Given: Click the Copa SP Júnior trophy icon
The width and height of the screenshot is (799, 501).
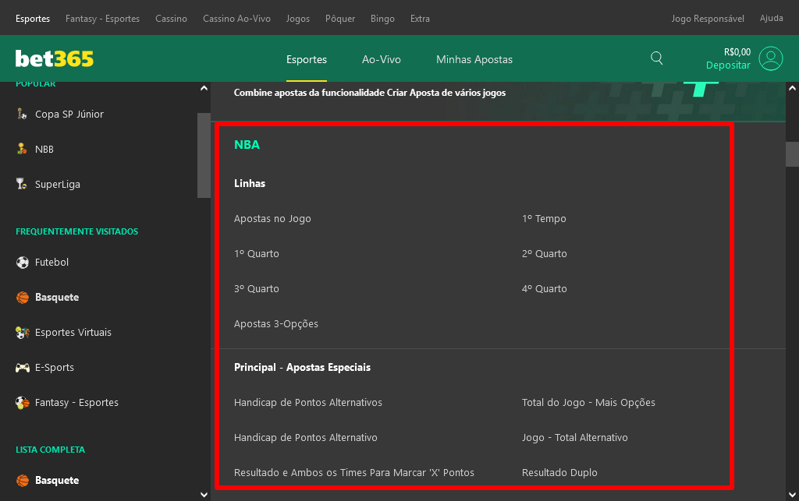Looking at the screenshot, I should (x=22, y=114).
